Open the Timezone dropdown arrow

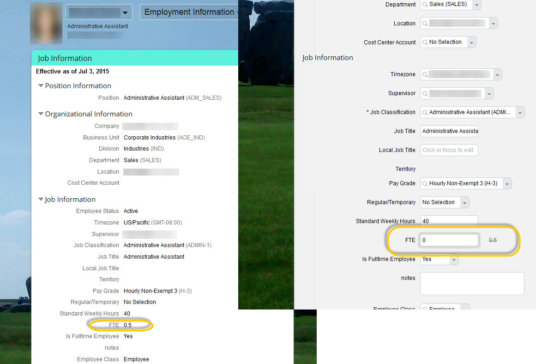click(x=497, y=74)
